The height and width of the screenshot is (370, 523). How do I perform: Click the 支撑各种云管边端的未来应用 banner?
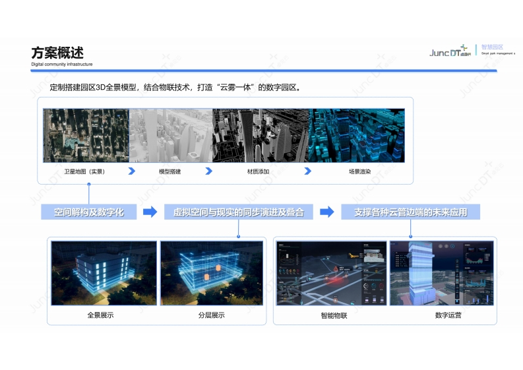[411, 212]
